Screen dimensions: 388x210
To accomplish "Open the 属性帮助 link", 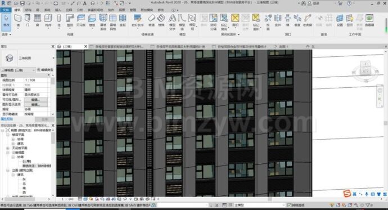I will point(7,119).
